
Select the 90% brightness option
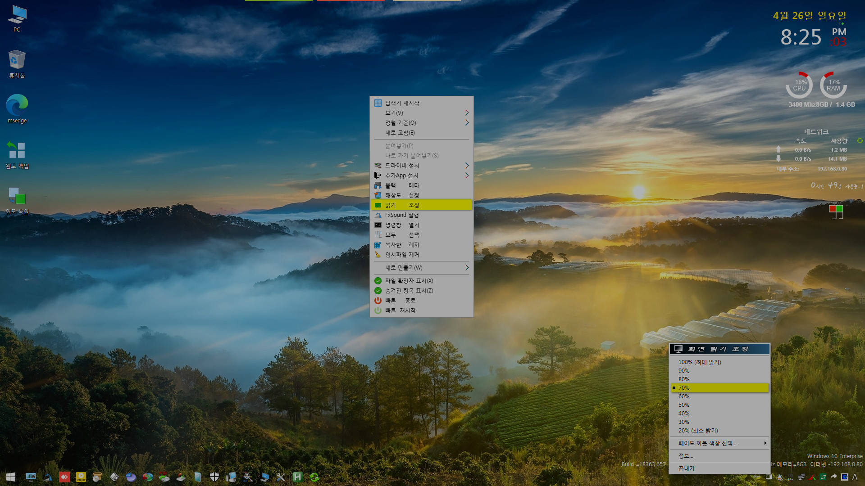click(x=719, y=371)
